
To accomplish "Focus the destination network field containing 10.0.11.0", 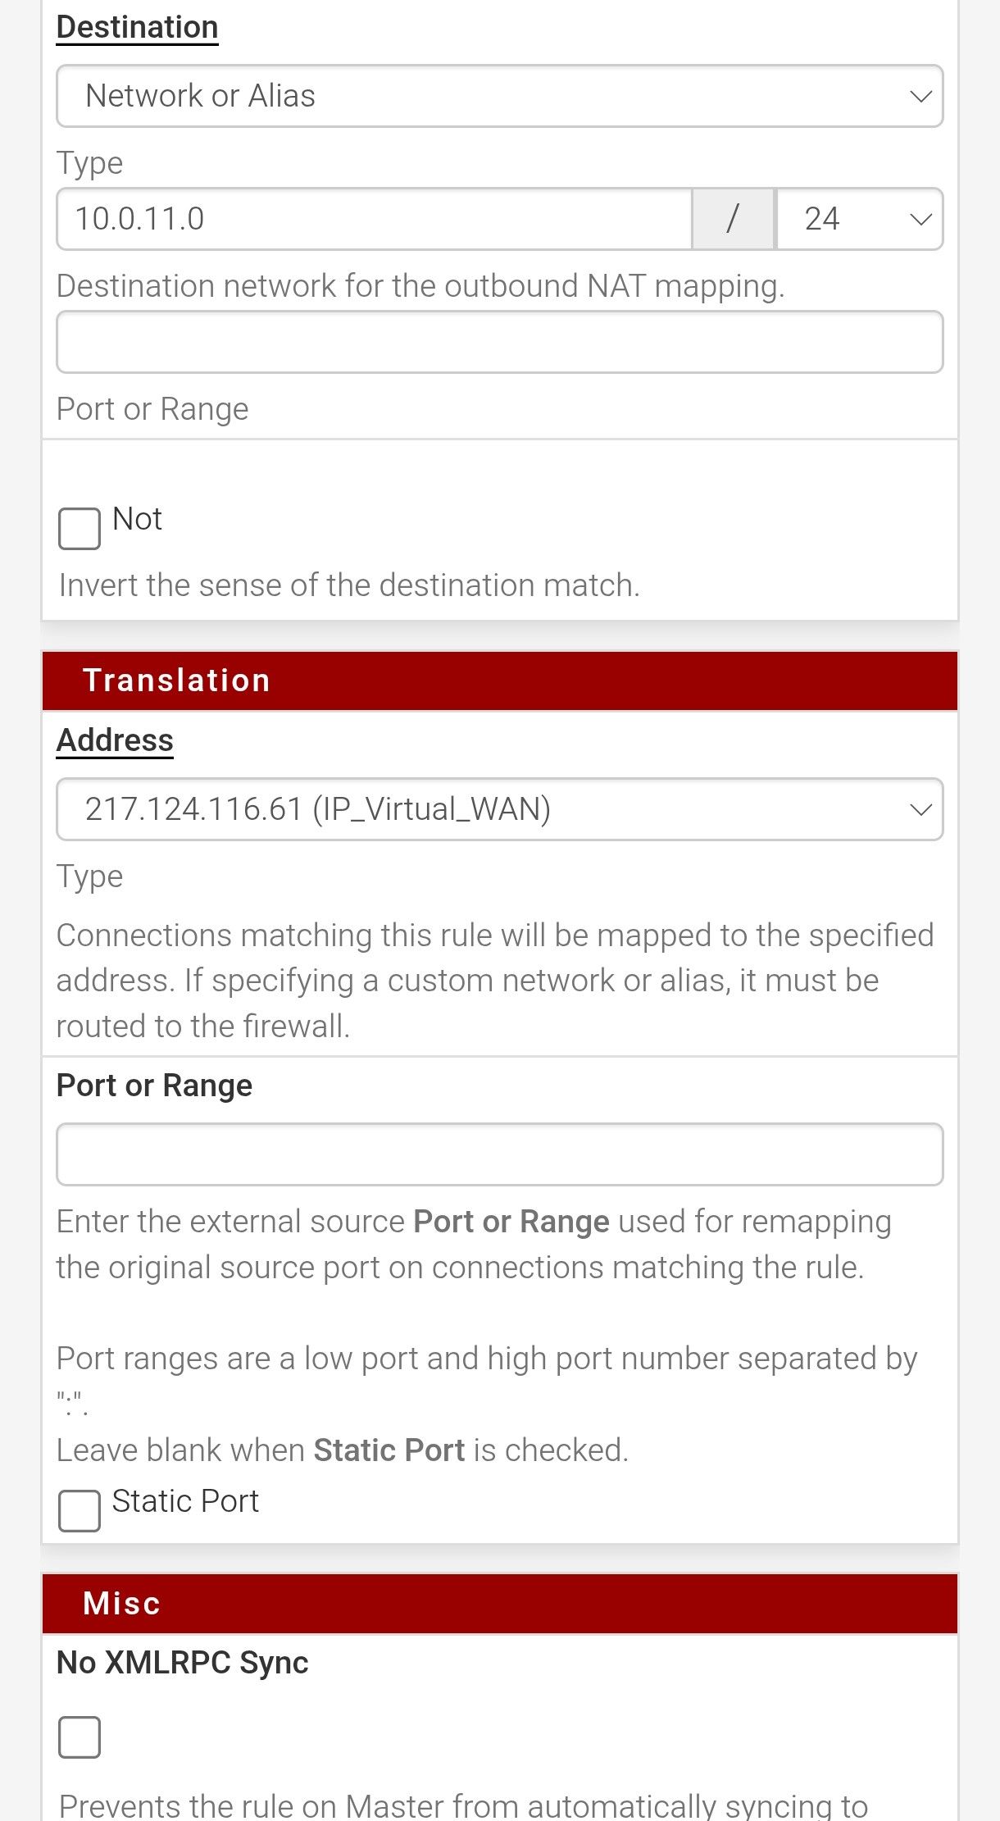I will [x=374, y=219].
